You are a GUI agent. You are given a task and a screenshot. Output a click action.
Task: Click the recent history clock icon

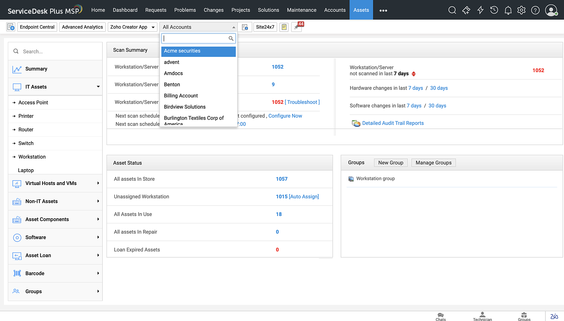[494, 10]
